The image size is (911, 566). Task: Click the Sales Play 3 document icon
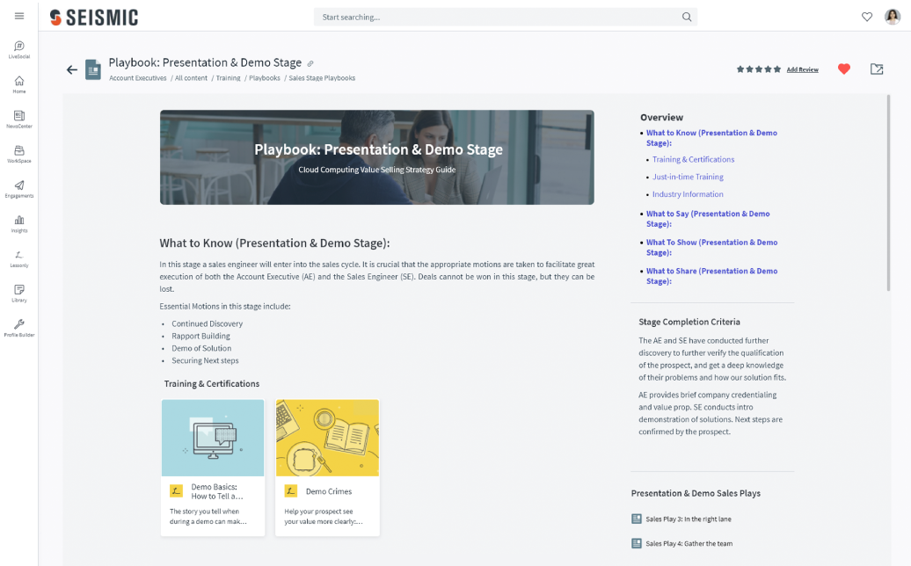click(636, 519)
